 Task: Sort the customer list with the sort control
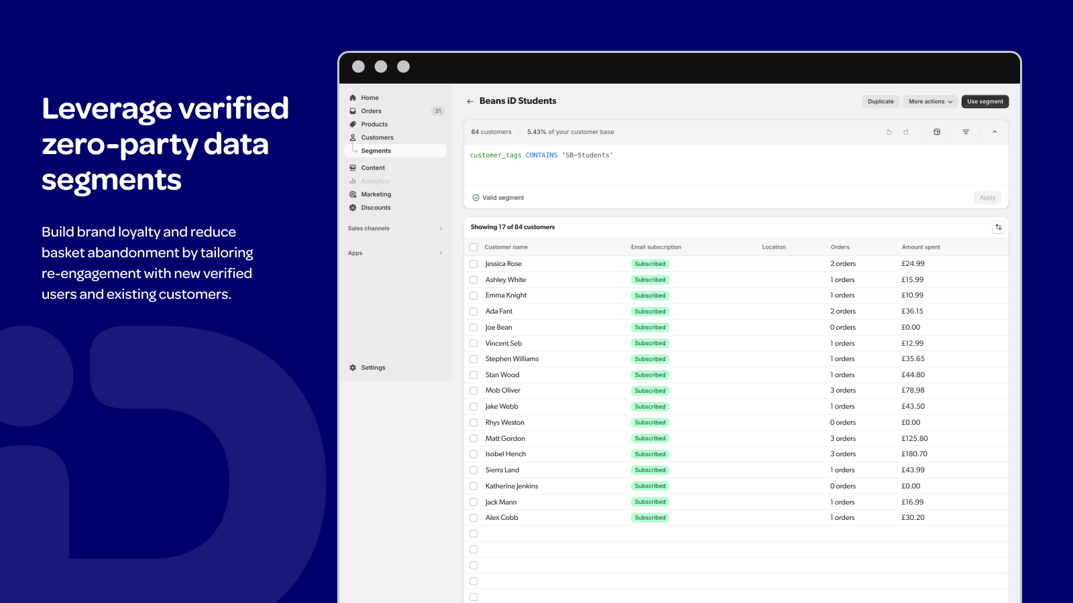999,227
